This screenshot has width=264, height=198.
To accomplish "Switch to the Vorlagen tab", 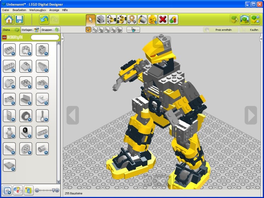I will click(x=30, y=30).
